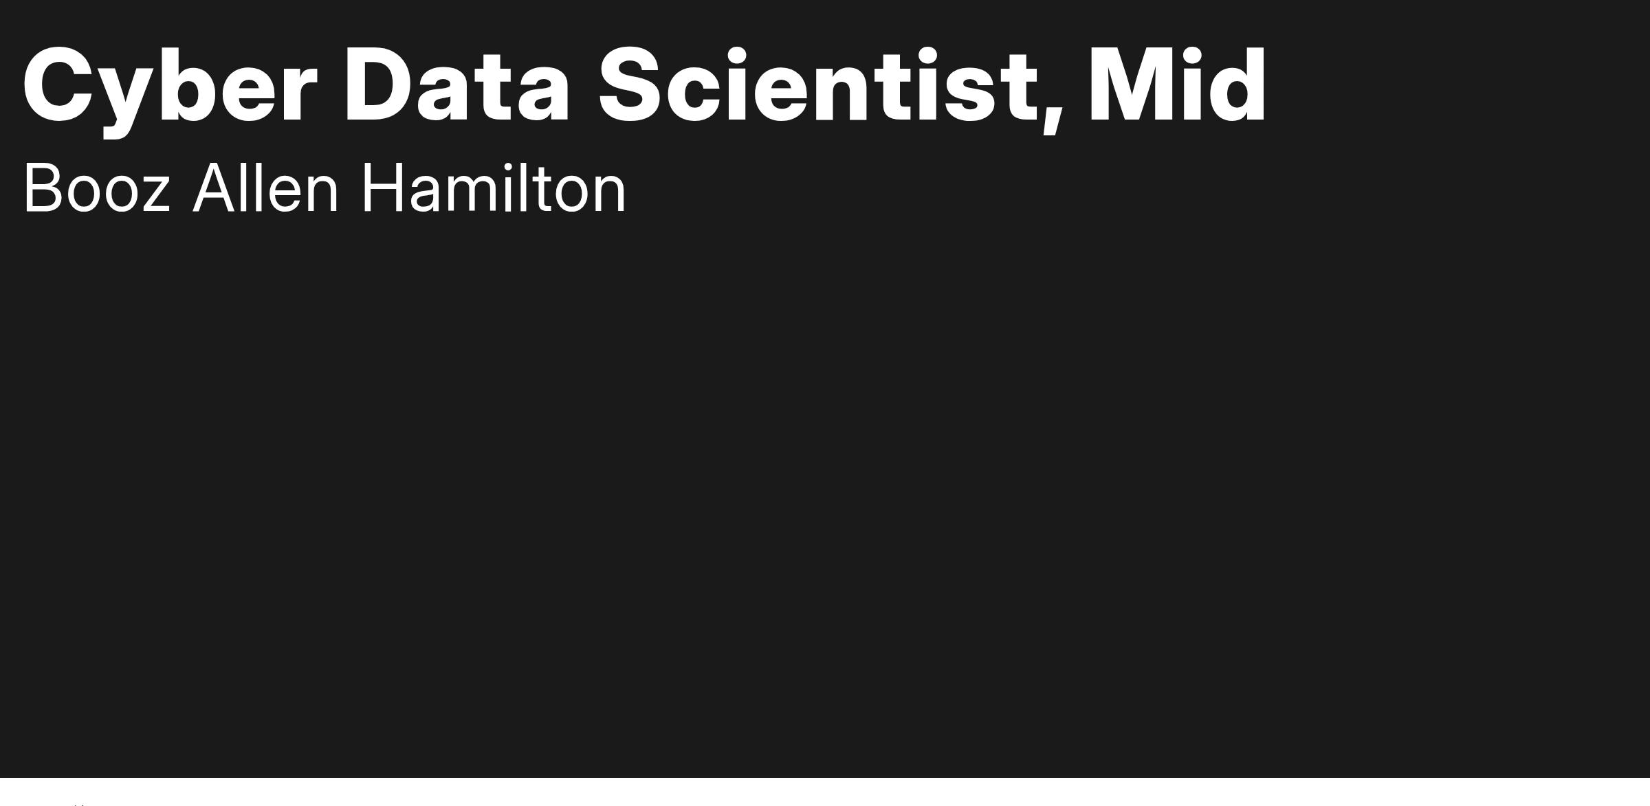Click the white content strip beneath the banner

coord(825,792)
